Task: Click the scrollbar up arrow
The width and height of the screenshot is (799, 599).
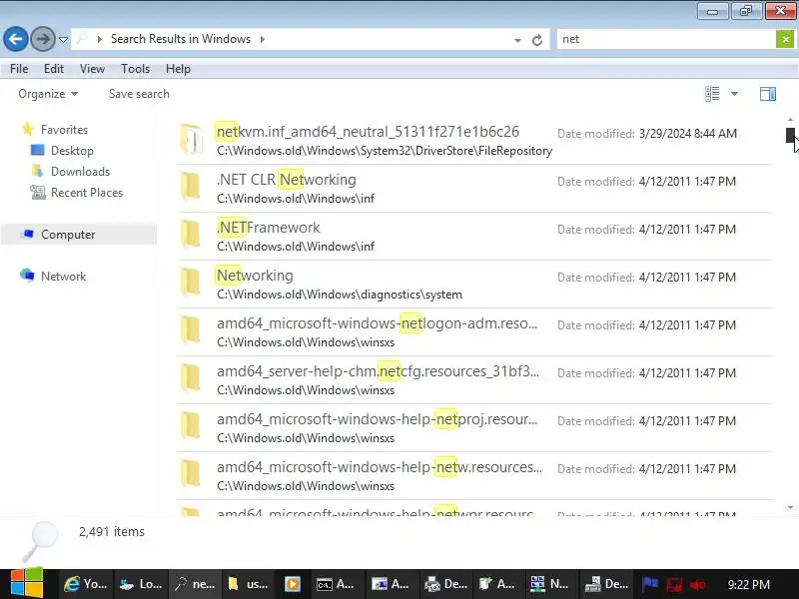Action: click(790, 120)
